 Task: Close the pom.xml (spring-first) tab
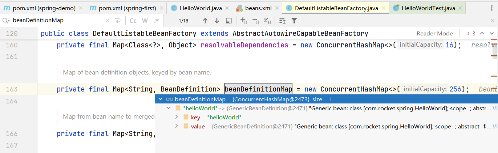coord(161,8)
